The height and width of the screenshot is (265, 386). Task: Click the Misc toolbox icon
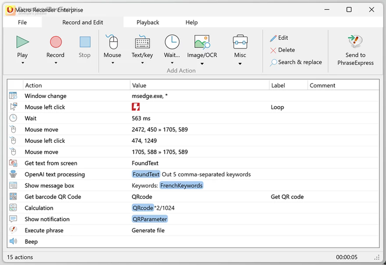(240, 42)
